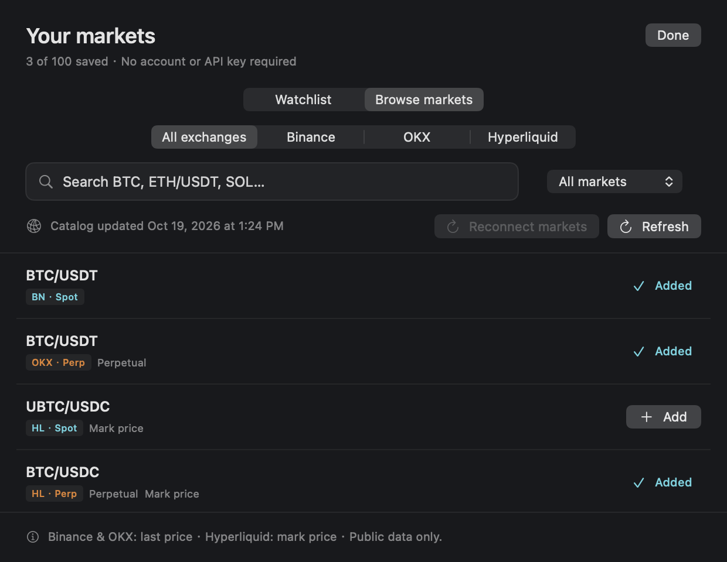727x562 pixels.
Task: Click the Perpetual label under BTC/USDC
Action: 114,494
